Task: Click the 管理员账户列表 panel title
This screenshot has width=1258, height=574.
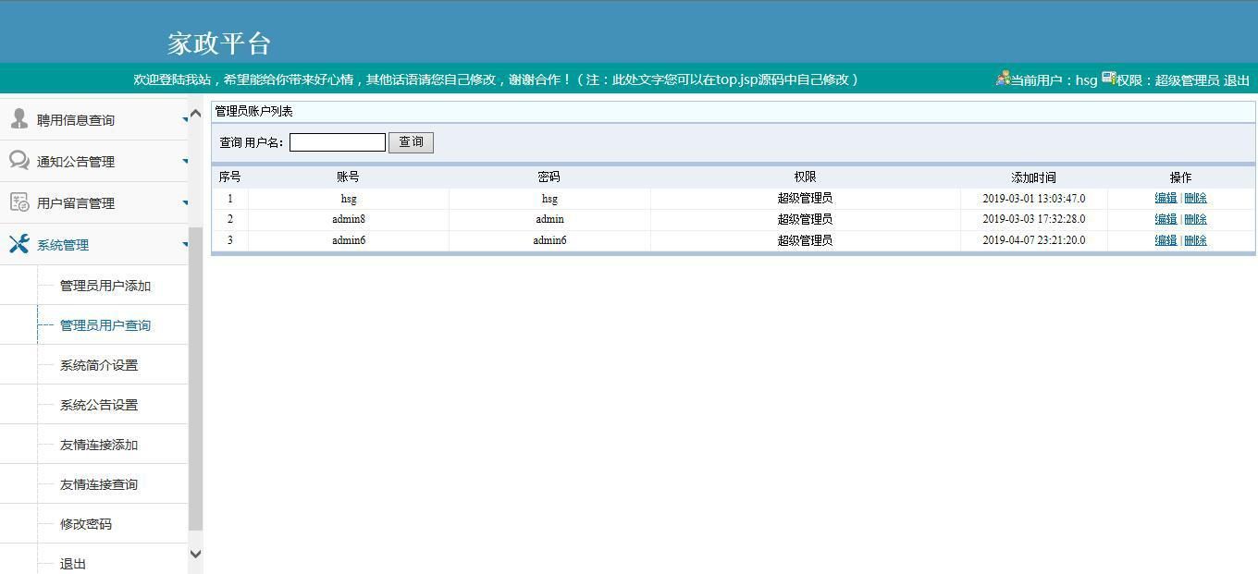Action: click(253, 111)
